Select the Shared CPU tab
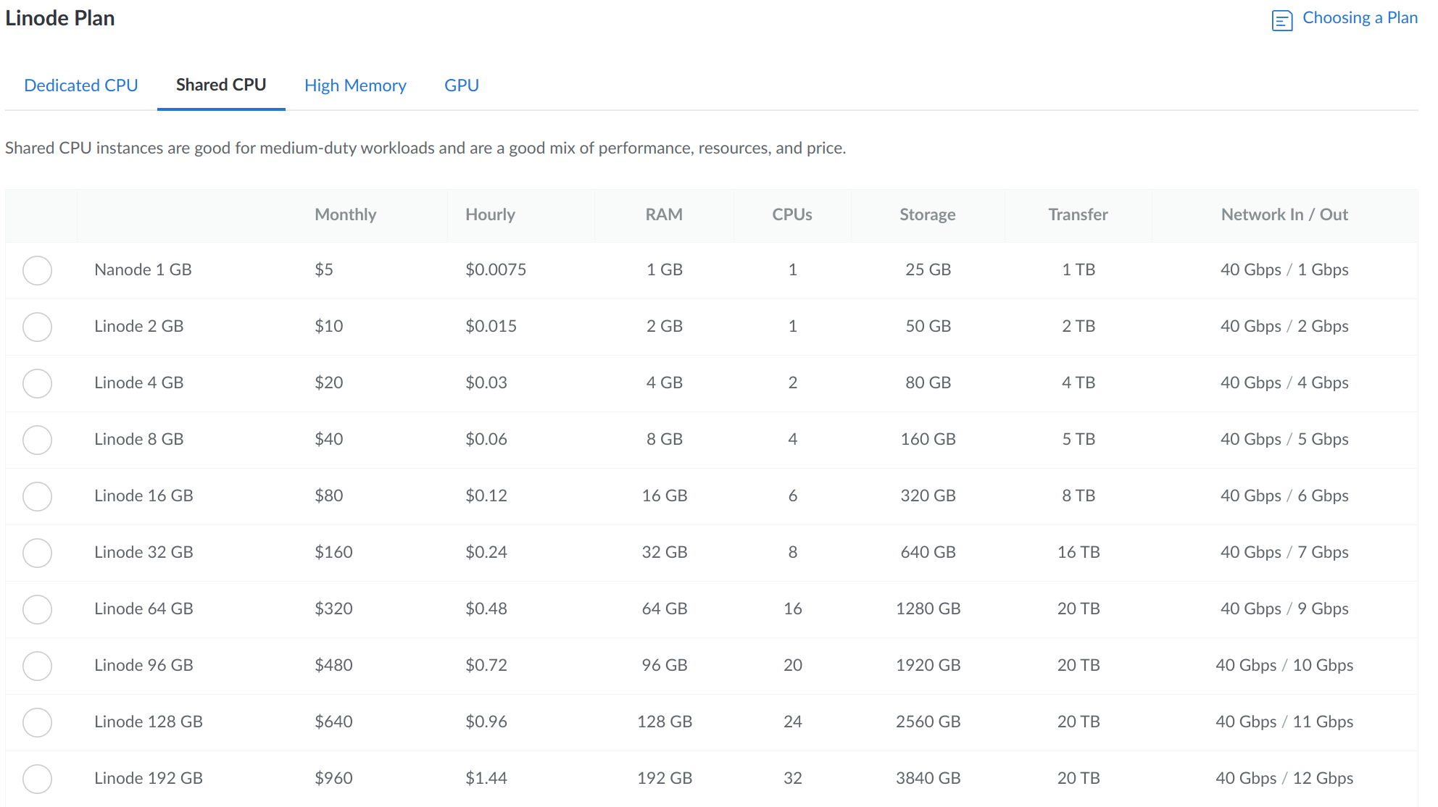This screenshot has width=1438, height=807. coord(221,85)
